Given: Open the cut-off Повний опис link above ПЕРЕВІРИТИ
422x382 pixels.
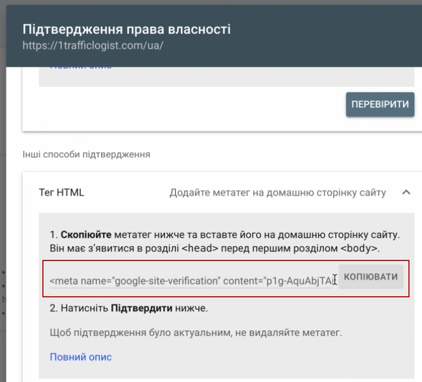Looking at the screenshot, I should tap(80, 67).
